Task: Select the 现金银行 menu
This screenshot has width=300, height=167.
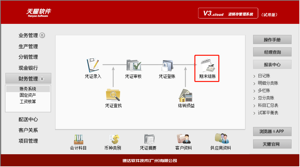Action: point(28,68)
